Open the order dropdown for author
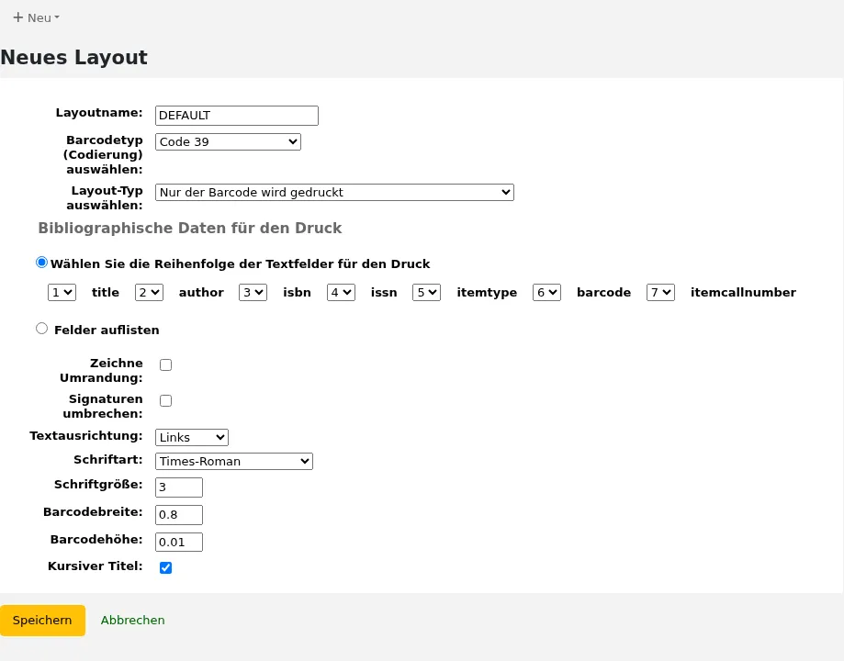This screenshot has width=844, height=661. (149, 292)
